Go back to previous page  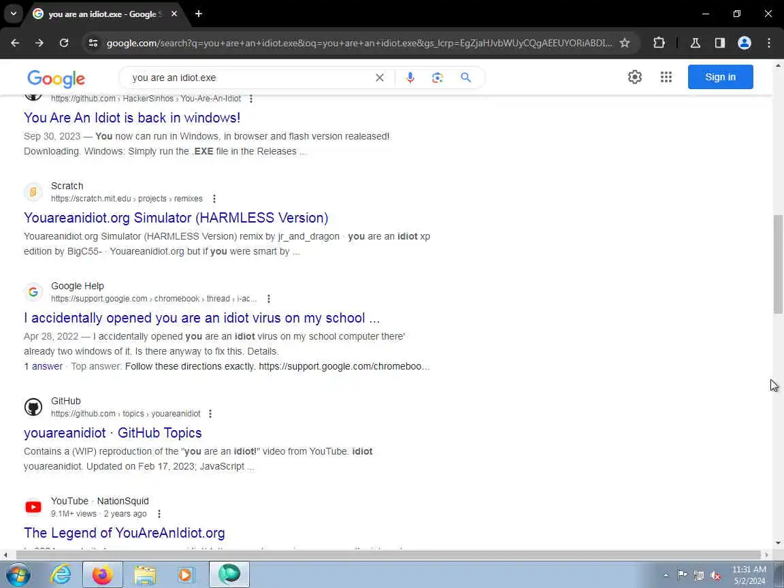click(x=15, y=43)
